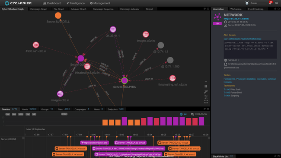
Task: Click the fit-to-screen expand icon
Action: coord(206,102)
